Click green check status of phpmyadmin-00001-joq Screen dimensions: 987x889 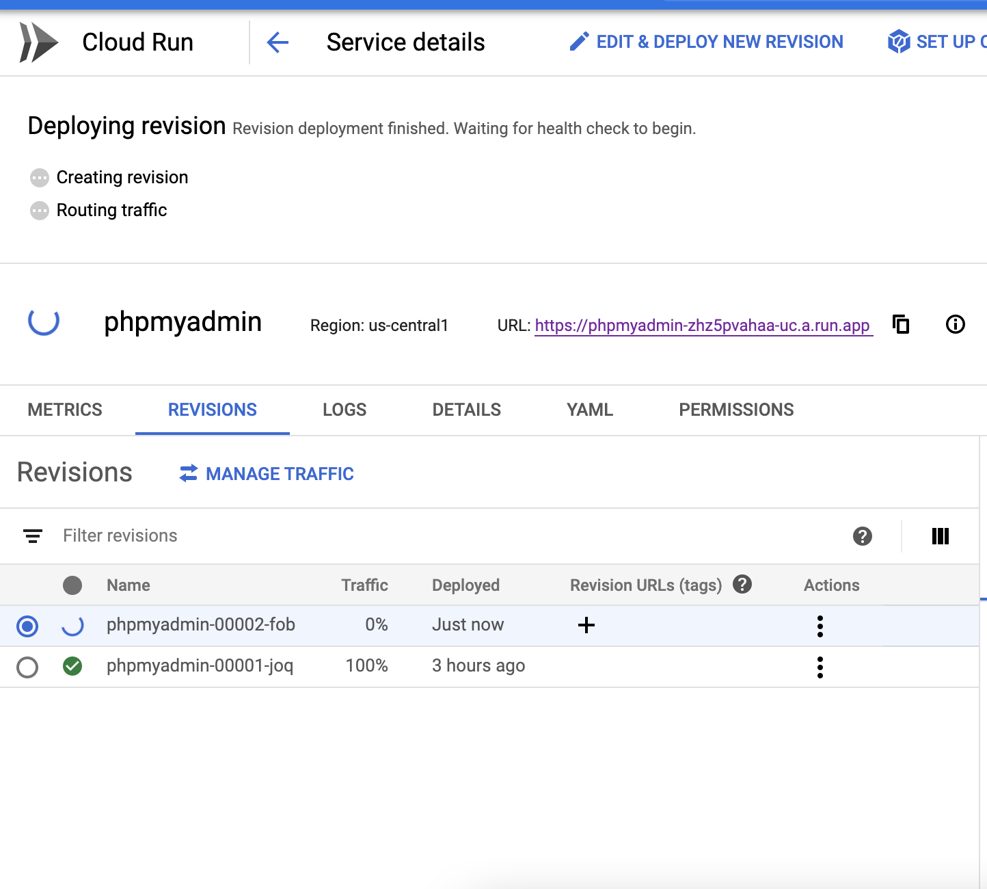click(72, 666)
